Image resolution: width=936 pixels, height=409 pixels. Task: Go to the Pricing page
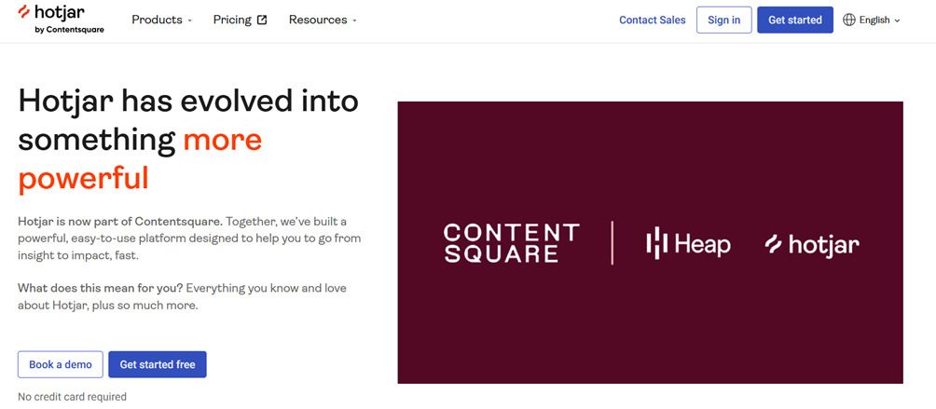coord(240,20)
